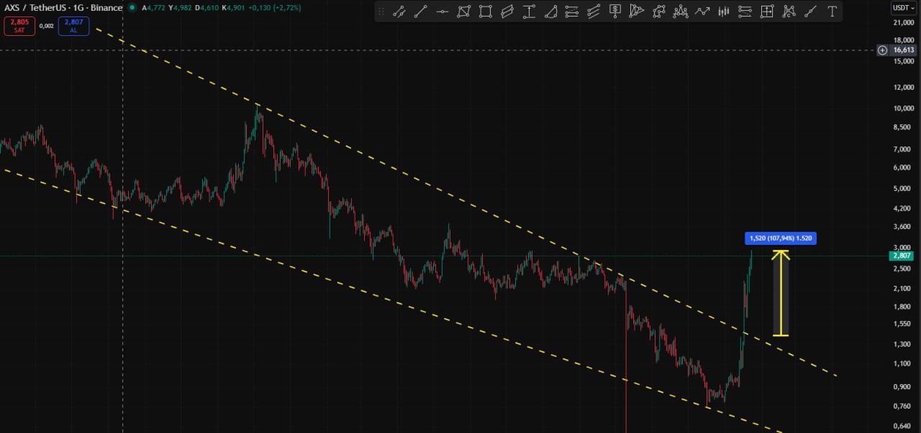Click the +0,130 (+2,72%) change value
The height and width of the screenshot is (433, 921).
coord(276,7)
